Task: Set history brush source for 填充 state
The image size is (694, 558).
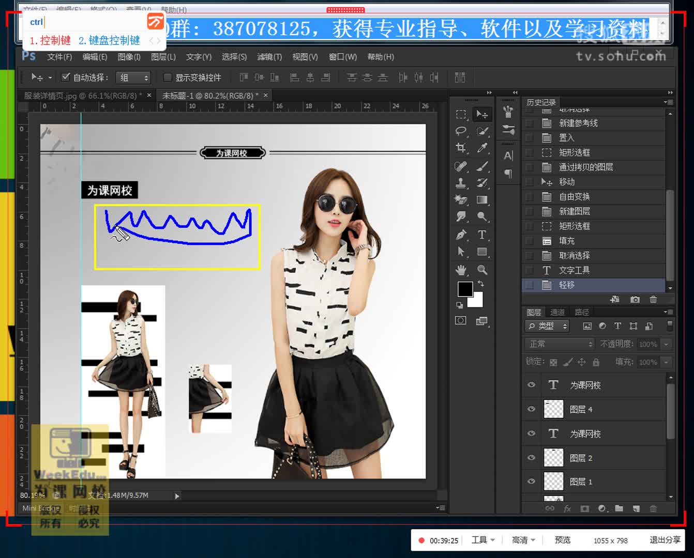Action: pos(529,241)
